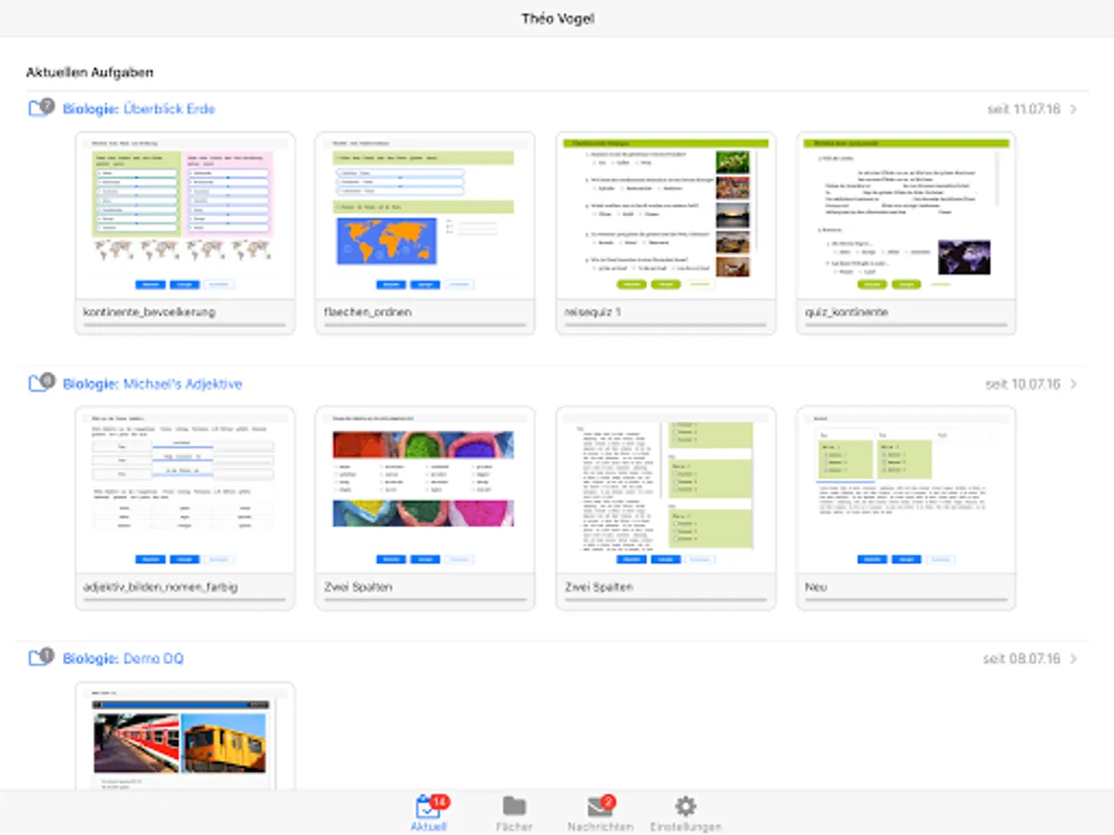This screenshot has width=1114, height=835.
Task: Expand chevron next to seit 11.07.16
Action: click(x=1073, y=109)
